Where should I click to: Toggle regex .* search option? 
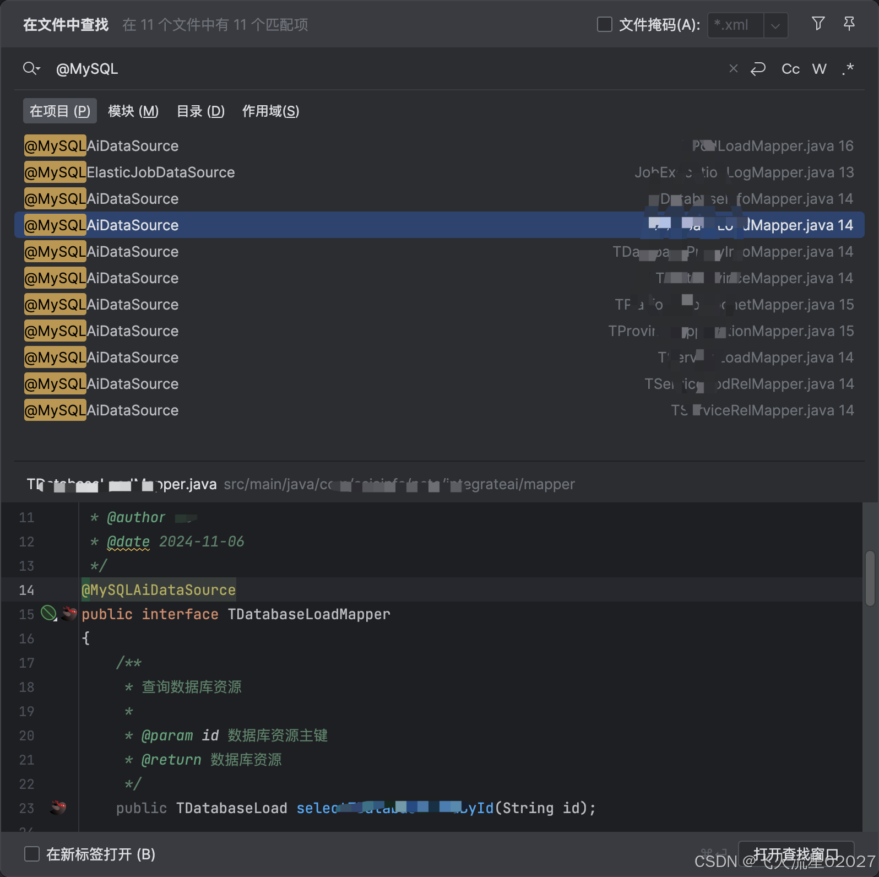click(848, 68)
